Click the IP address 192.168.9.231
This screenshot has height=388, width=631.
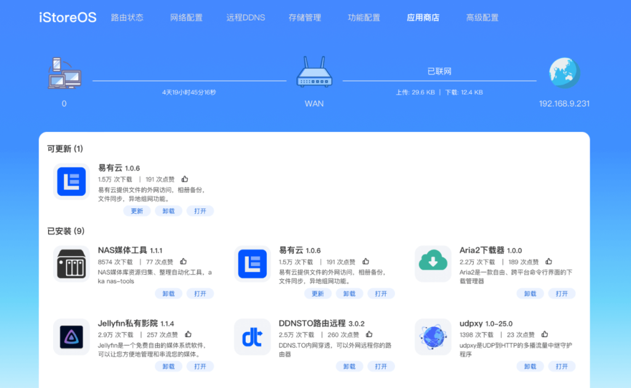tap(563, 103)
